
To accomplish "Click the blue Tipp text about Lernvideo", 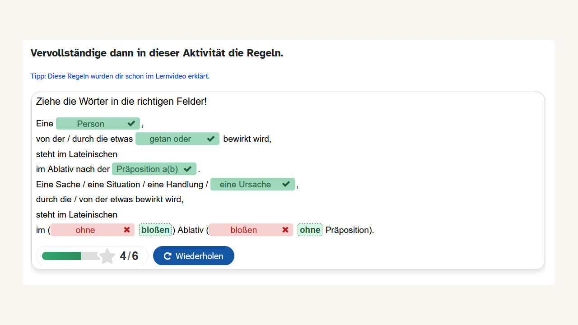I will coord(120,76).
